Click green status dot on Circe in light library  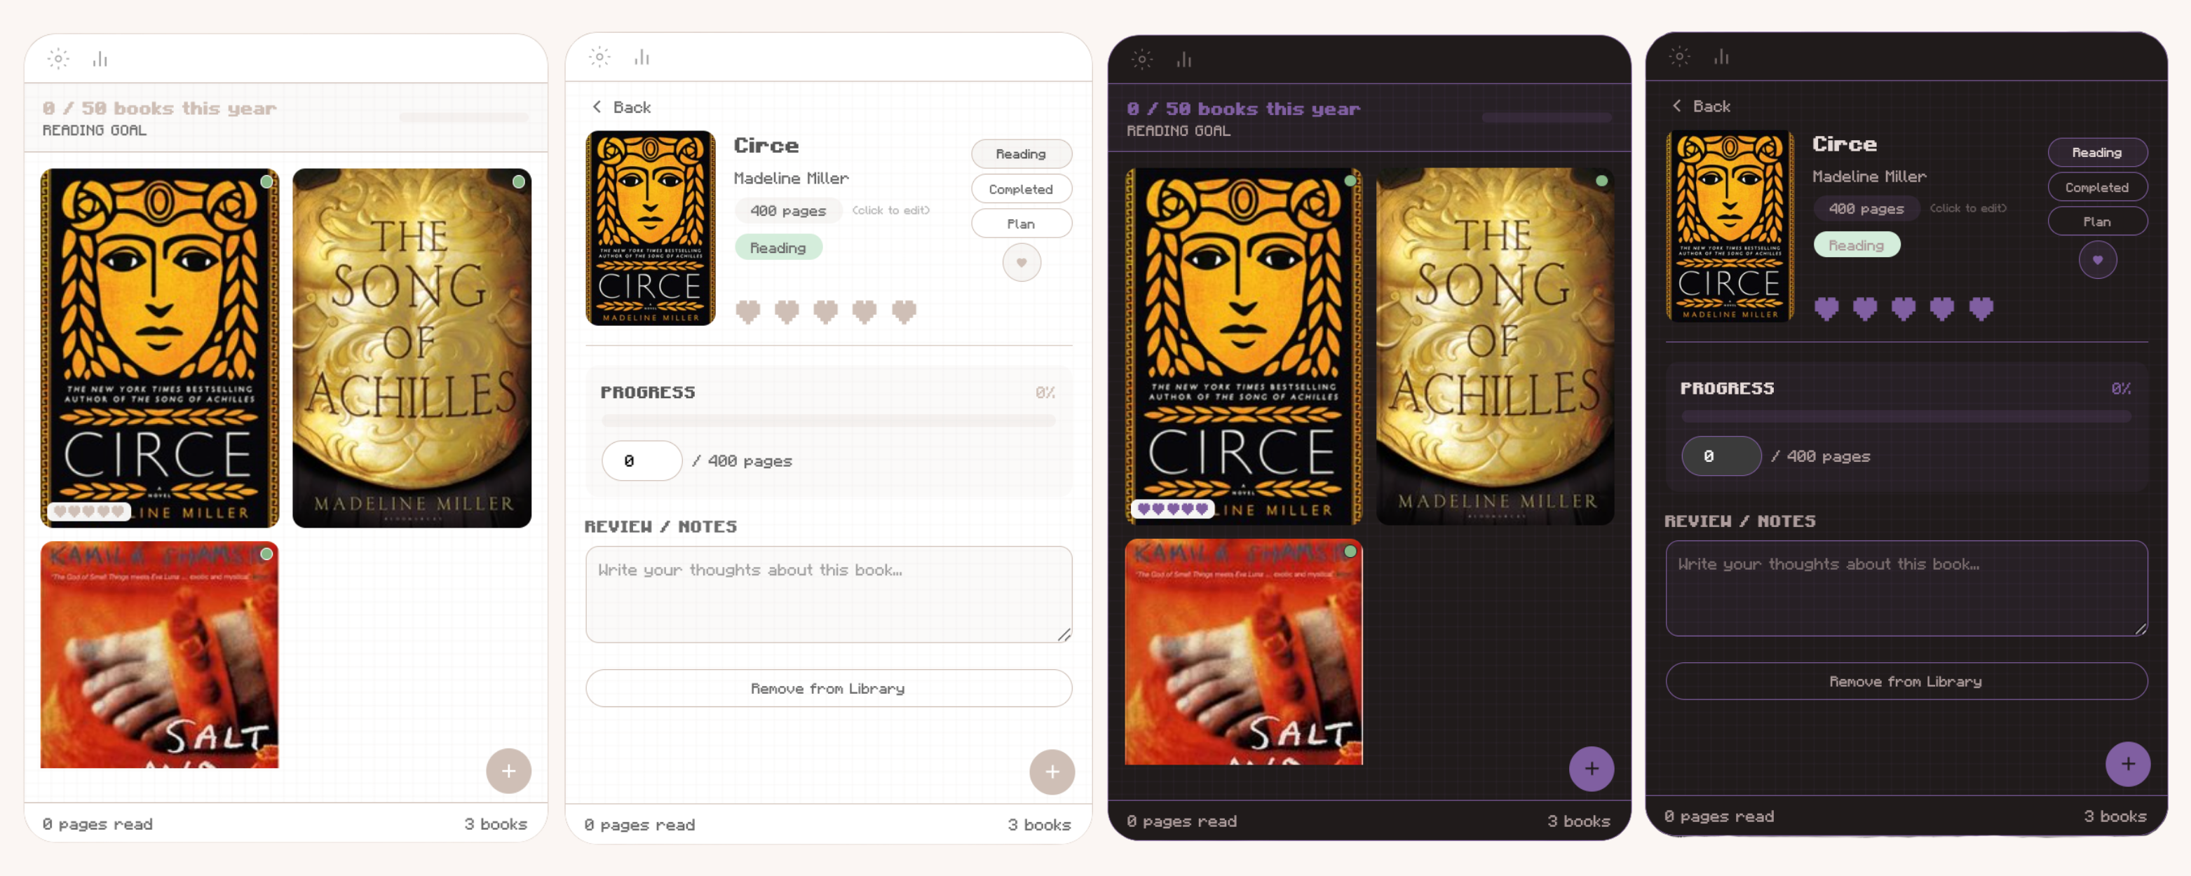pos(267,181)
